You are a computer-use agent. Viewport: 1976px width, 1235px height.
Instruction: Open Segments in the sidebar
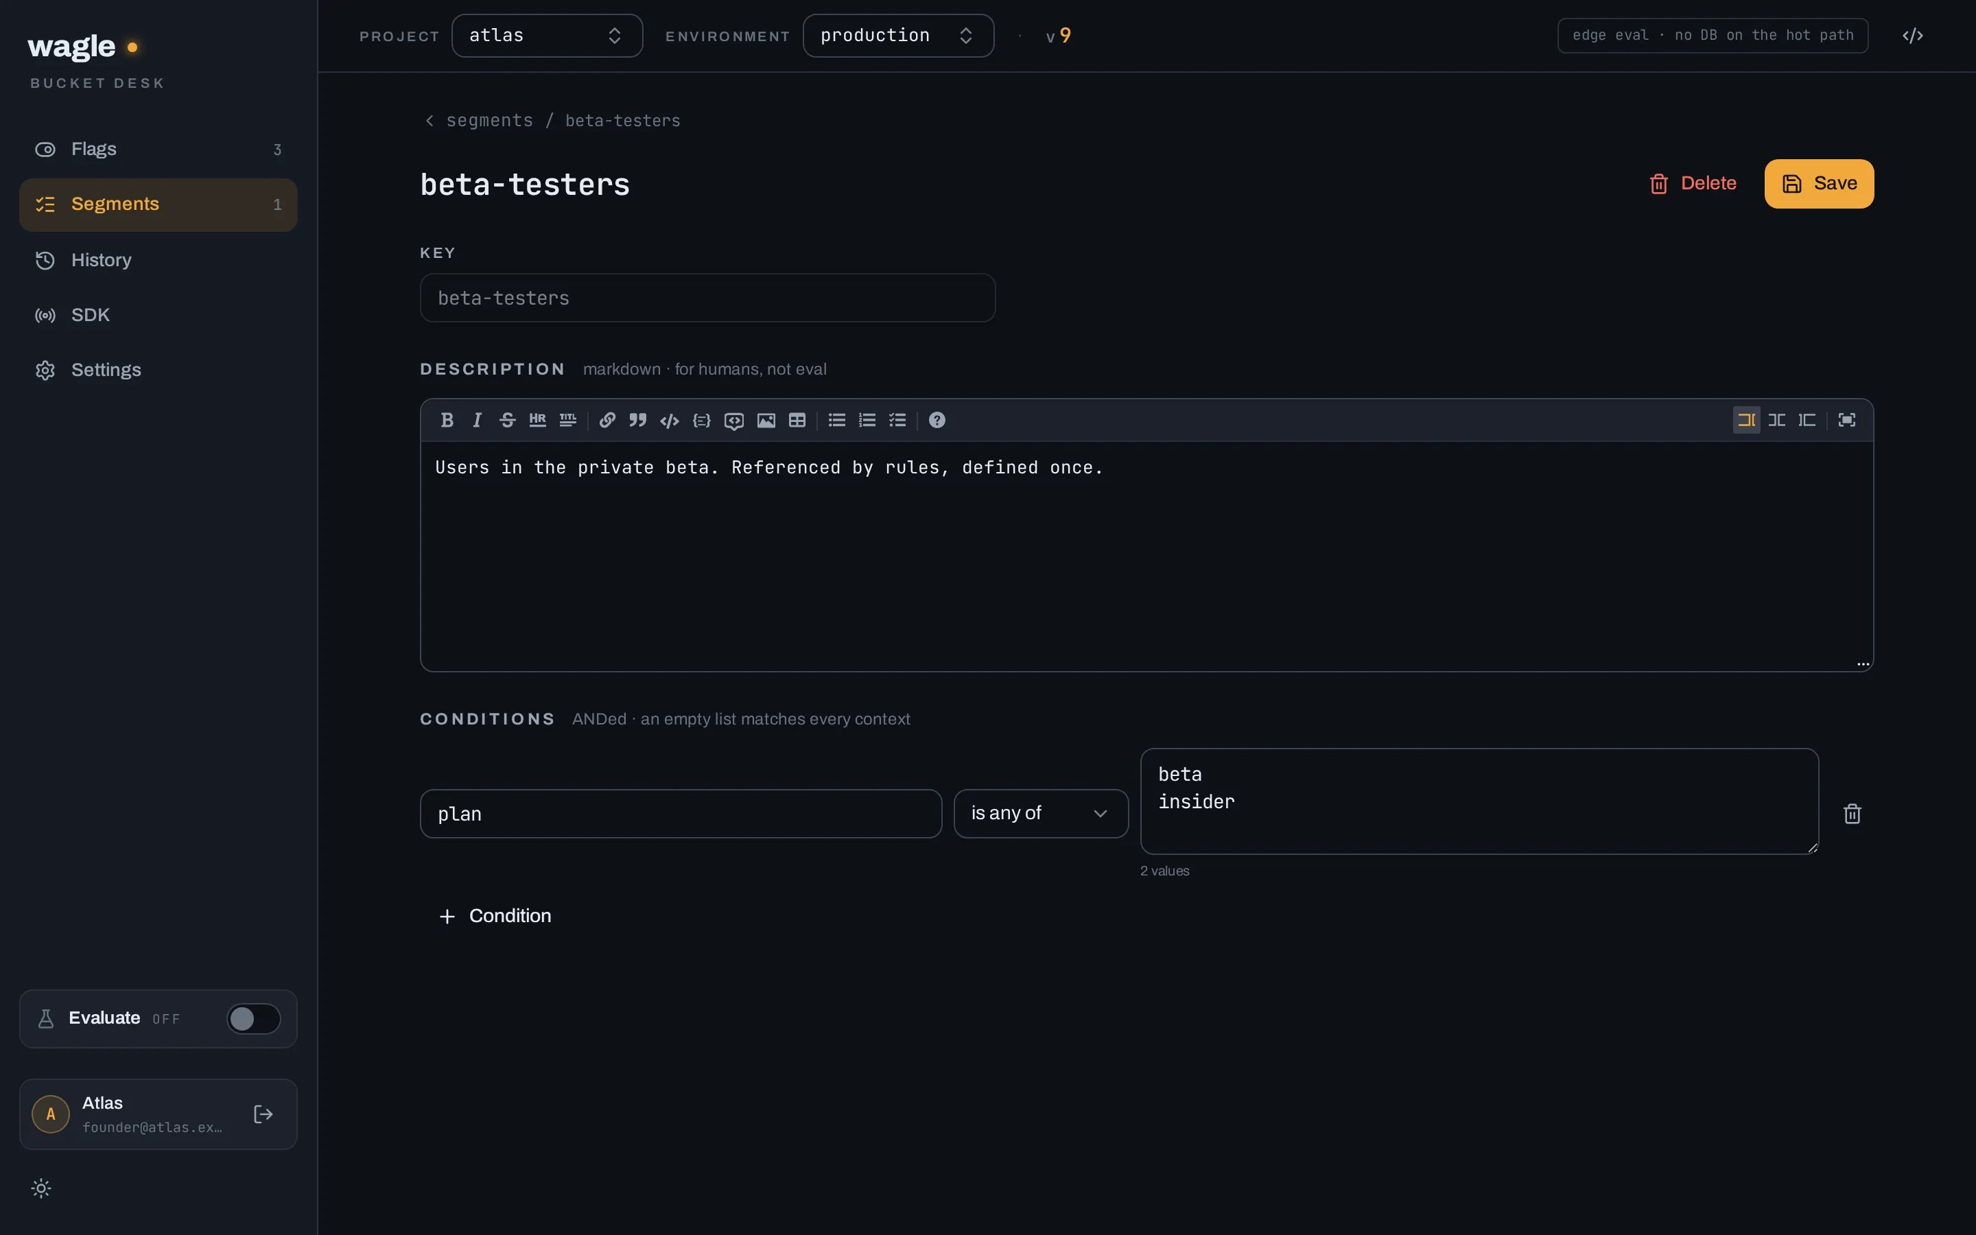(158, 204)
